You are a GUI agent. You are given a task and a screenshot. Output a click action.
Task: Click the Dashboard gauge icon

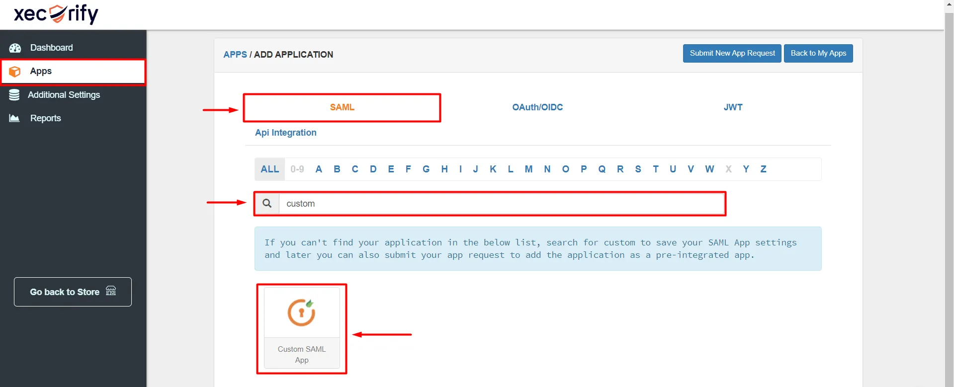[15, 48]
